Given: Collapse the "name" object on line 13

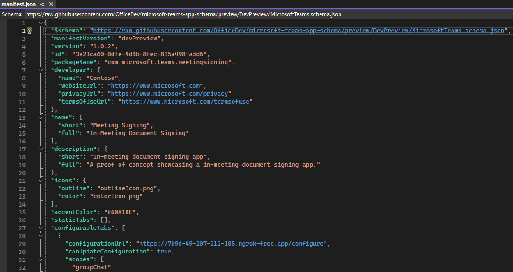Looking at the screenshot, I should click(40, 117).
